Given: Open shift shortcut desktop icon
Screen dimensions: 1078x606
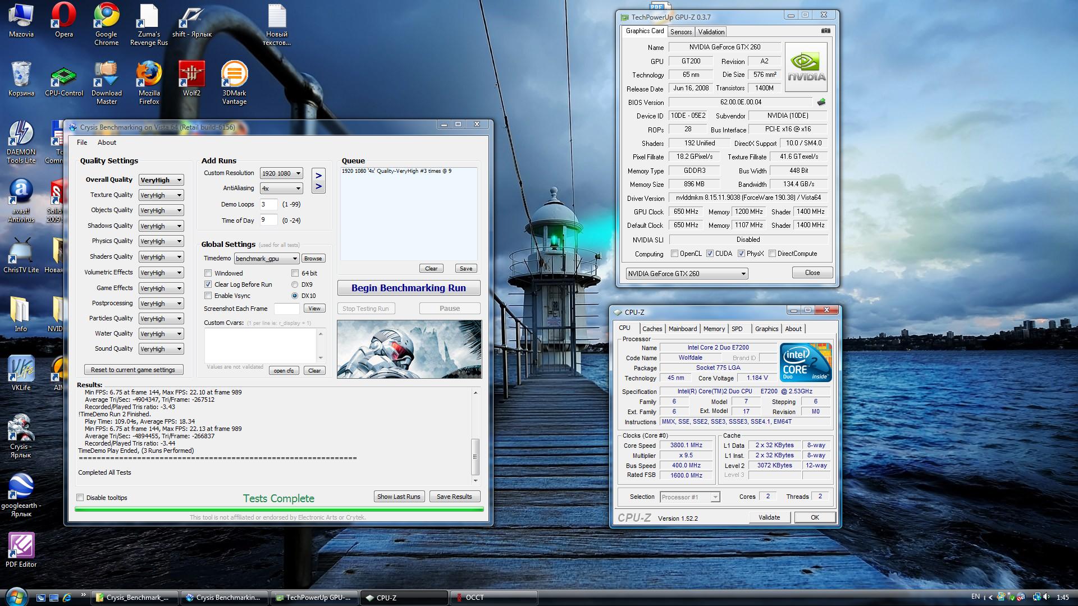Looking at the screenshot, I should (191, 21).
